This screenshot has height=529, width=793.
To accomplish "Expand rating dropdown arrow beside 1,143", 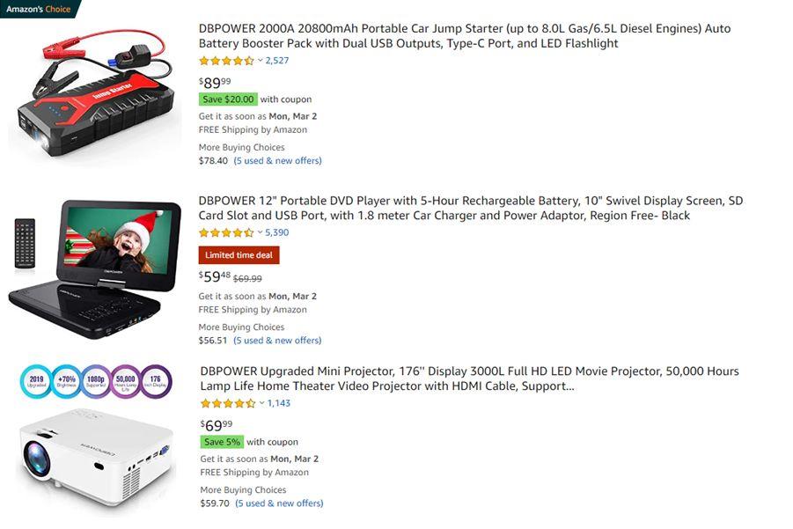I will click(262, 403).
